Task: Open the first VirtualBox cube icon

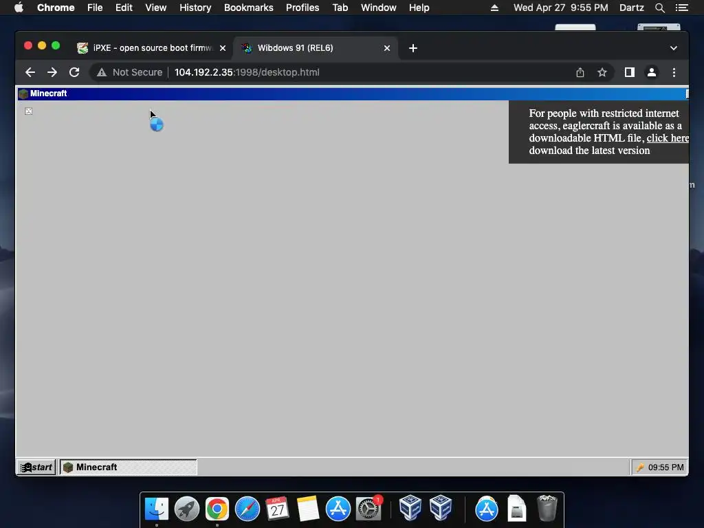Action: (x=410, y=507)
